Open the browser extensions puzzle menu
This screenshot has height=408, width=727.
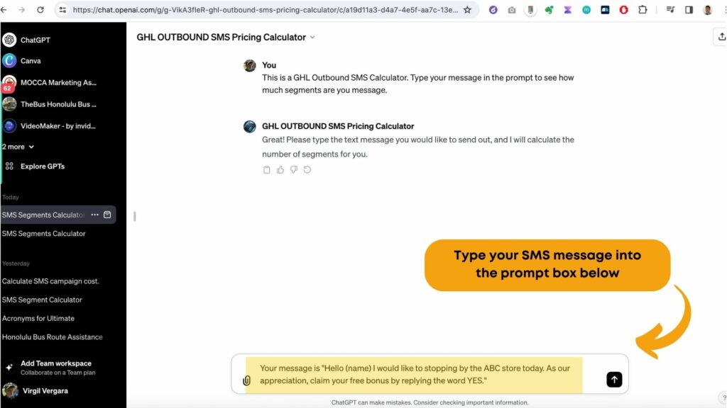pos(643,10)
